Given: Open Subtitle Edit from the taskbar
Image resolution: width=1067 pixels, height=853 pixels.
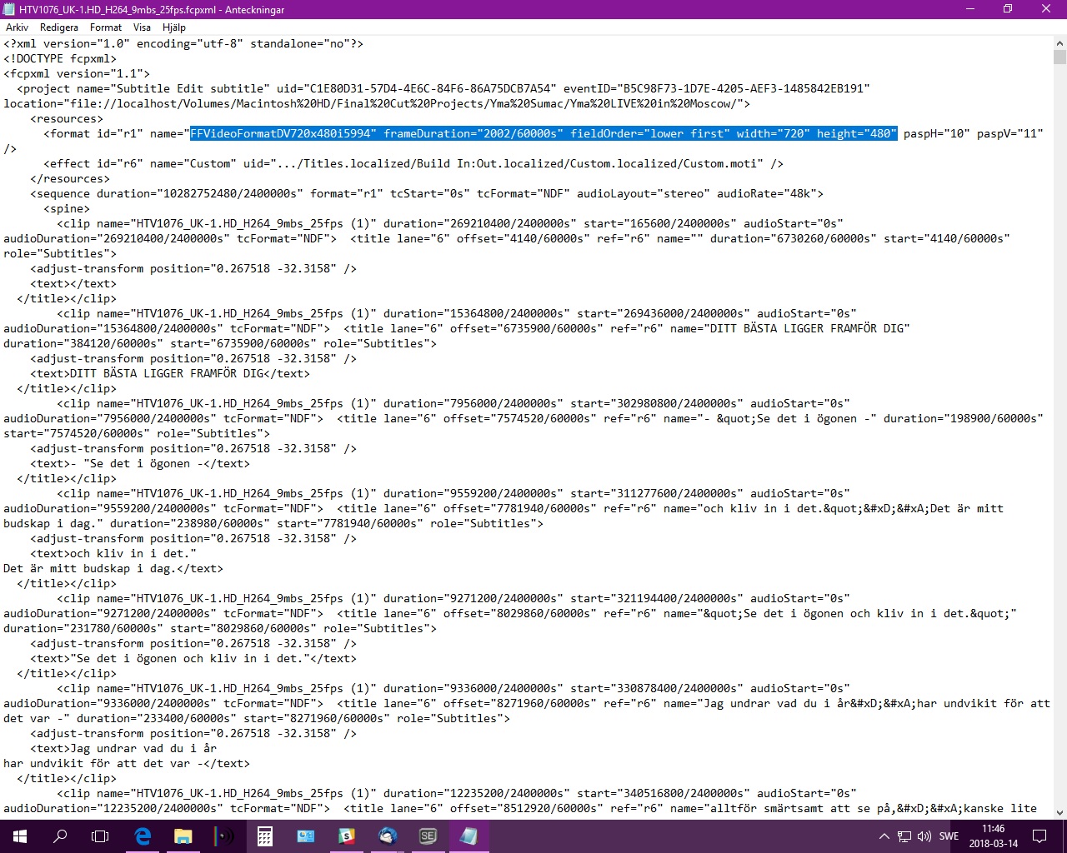Looking at the screenshot, I should tap(428, 836).
